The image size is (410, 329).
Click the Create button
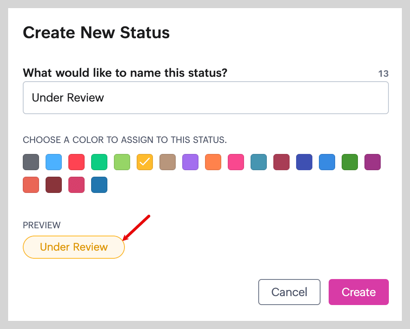click(x=358, y=292)
